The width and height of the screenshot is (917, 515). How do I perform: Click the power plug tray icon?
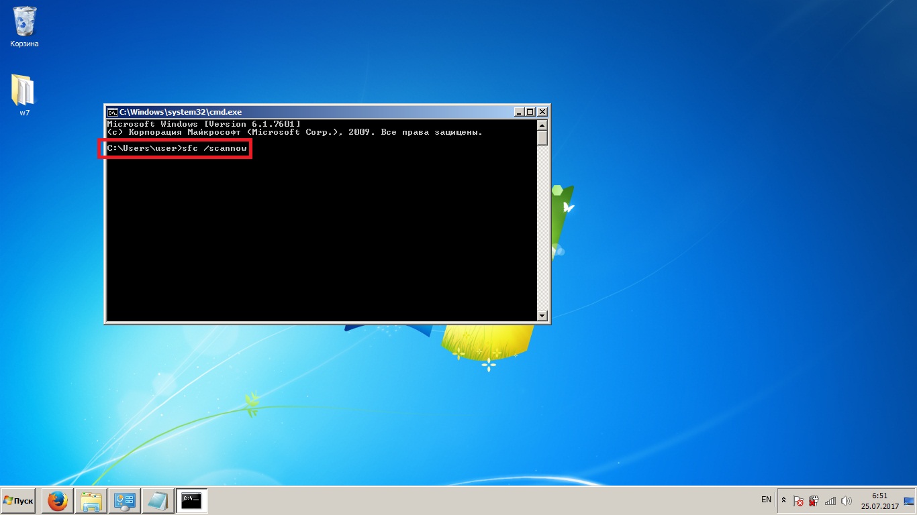click(814, 501)
